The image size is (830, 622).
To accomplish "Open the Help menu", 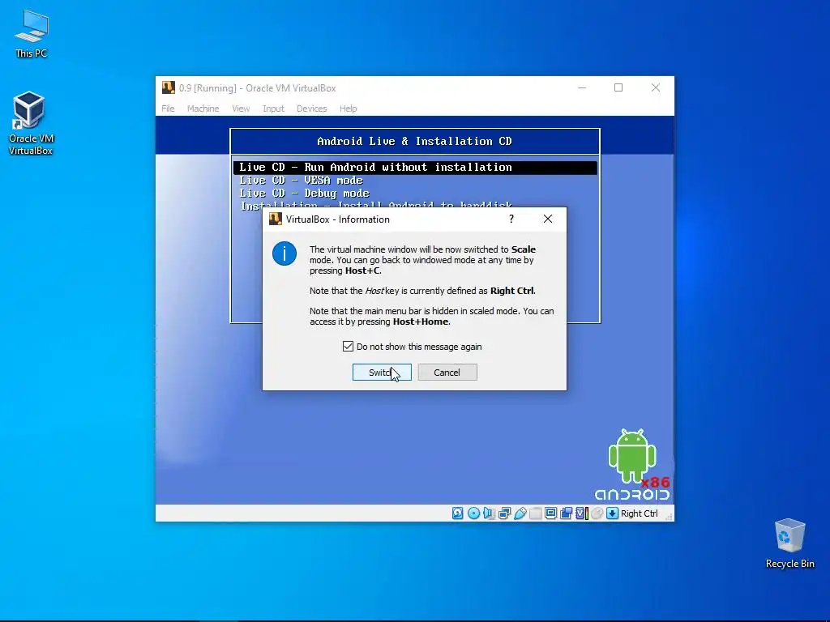I will tap(349, 109).
